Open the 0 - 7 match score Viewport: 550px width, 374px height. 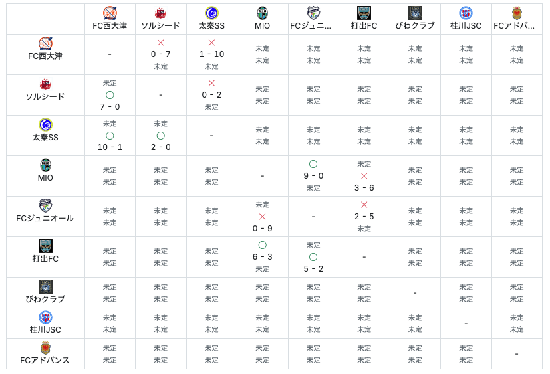click(160, 54)
